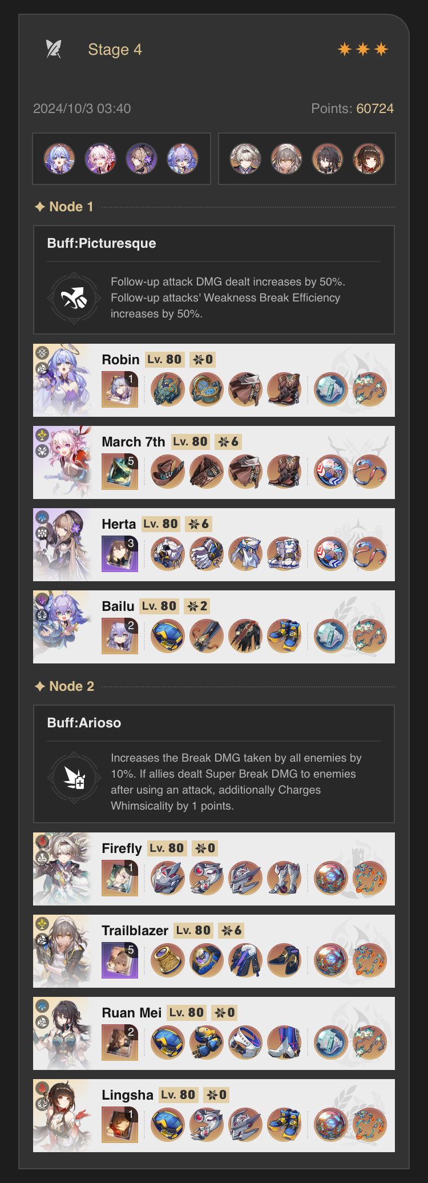Select March 7th's cowboy hat relic
The width and height of the screenshot is (428, 1183).
pyautogui.click(x=168, y=472)
